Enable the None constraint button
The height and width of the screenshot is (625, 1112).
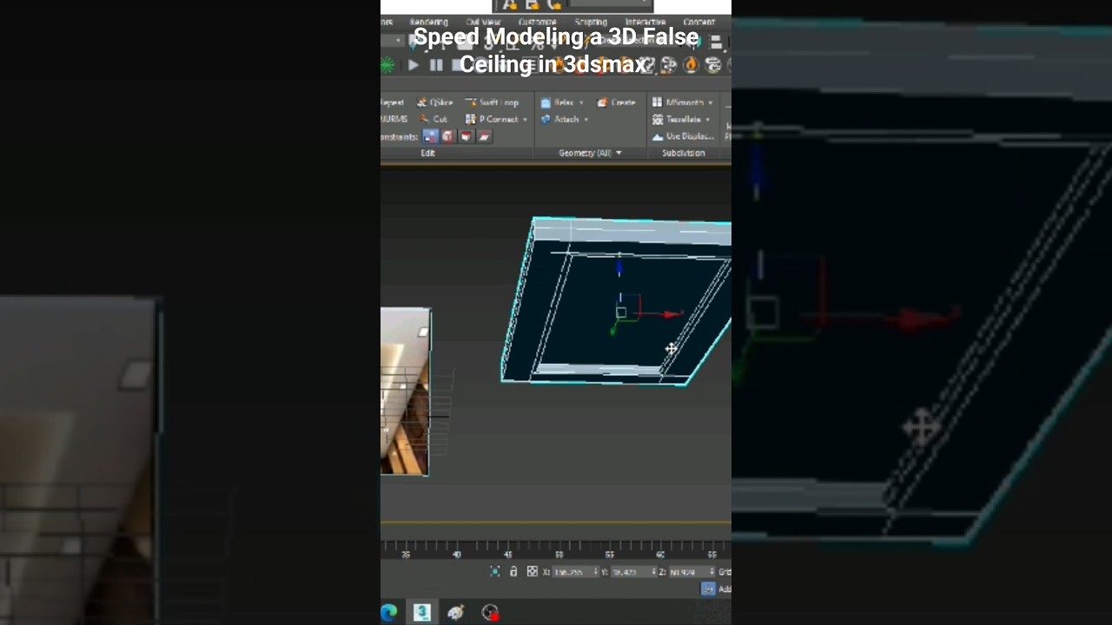[x=431, y=136]
